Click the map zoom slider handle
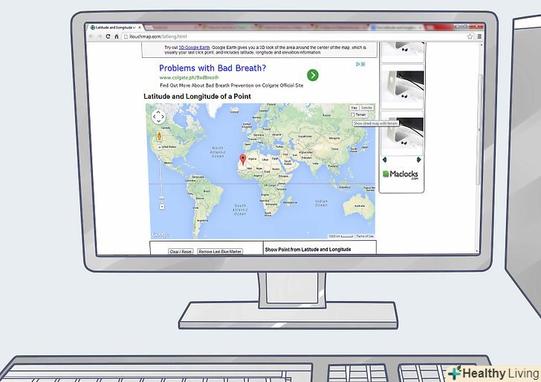Screen dimensions: 541x382 (161, 198)
